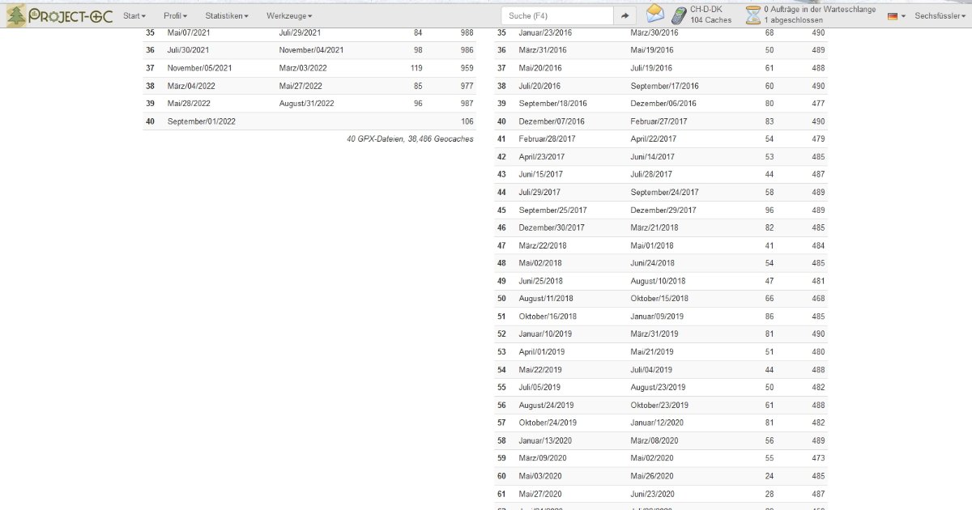The image size is (972, 510).
Task: Select the date September/18/2016
Action: [553, 104]
